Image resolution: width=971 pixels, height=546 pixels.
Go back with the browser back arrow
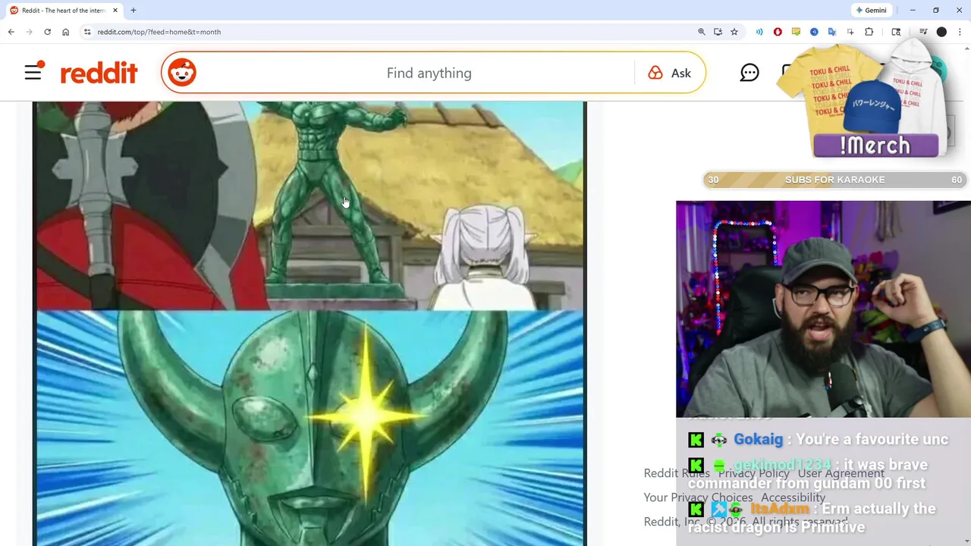click(x=11, y=32)
